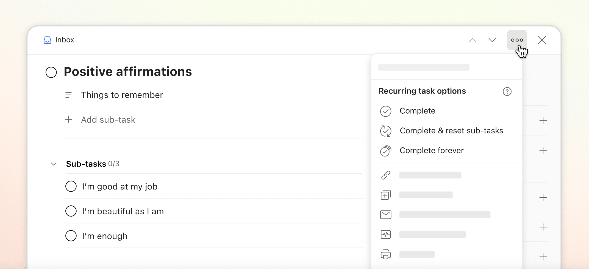Open the three-dot overflow menu
Viewport: 589px width, 269px height.
tap(517, 40)
